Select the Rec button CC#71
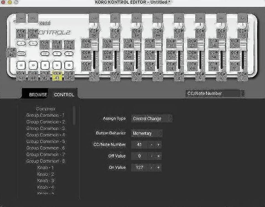Image resolution: width=265 pixels, height=207 pixels. [235, 66]
